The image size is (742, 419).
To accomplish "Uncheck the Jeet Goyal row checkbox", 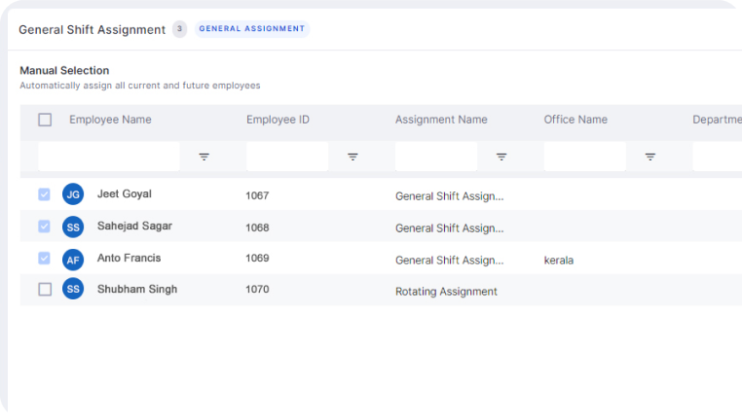I will tap(44, 194).
